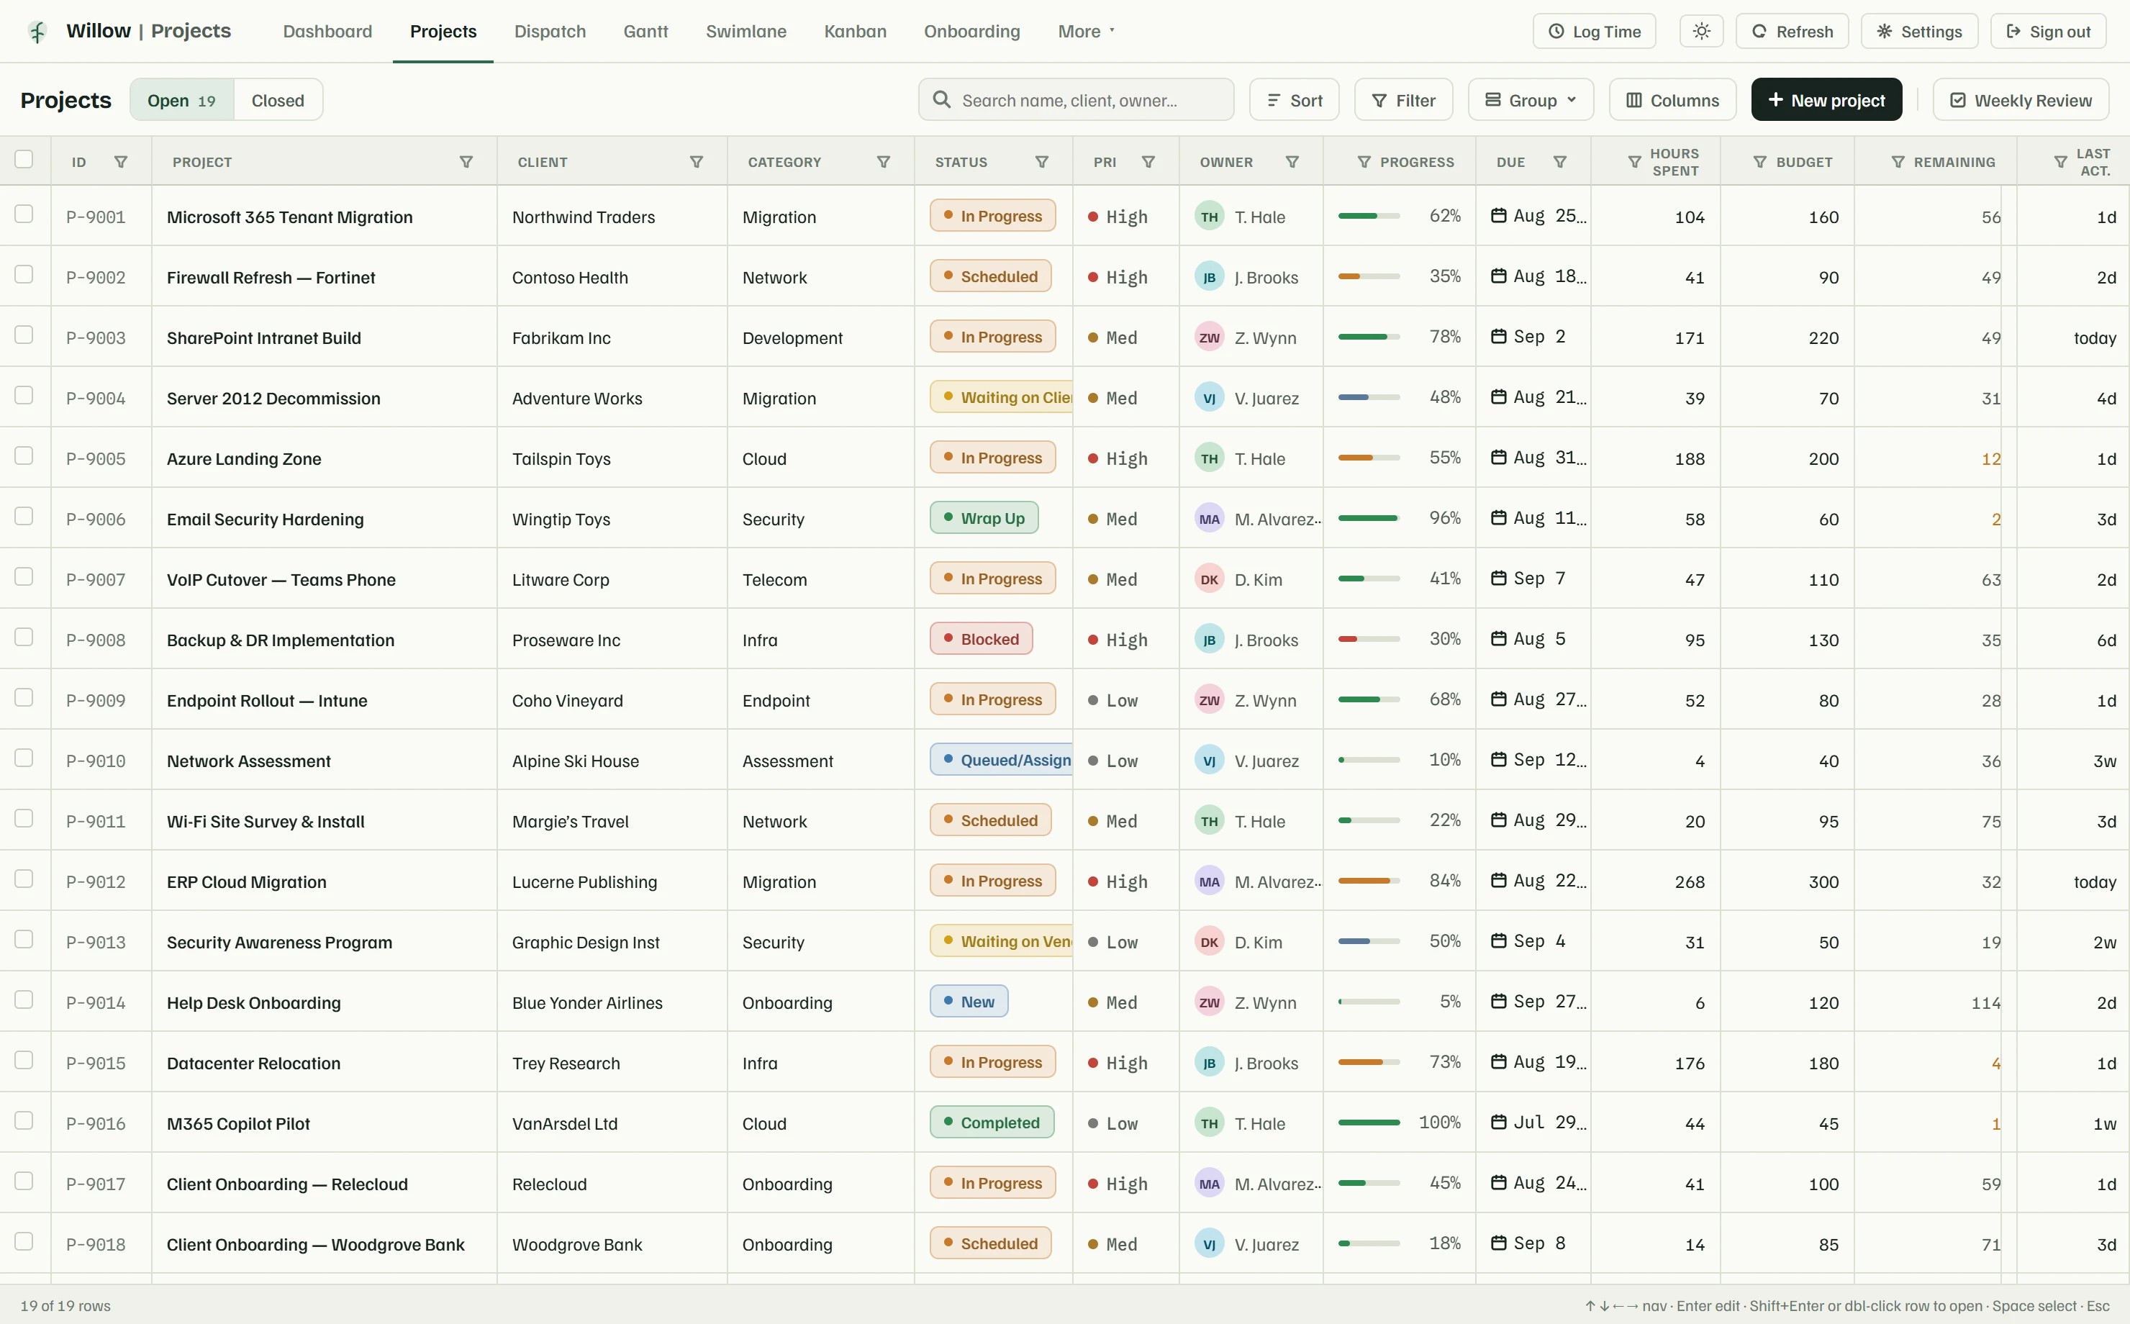The image size is (2130, 1324).
Task: Click the New project button
Action: click(x=1826, y=100)
